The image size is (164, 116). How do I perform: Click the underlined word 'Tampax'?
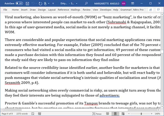point(91,103)
